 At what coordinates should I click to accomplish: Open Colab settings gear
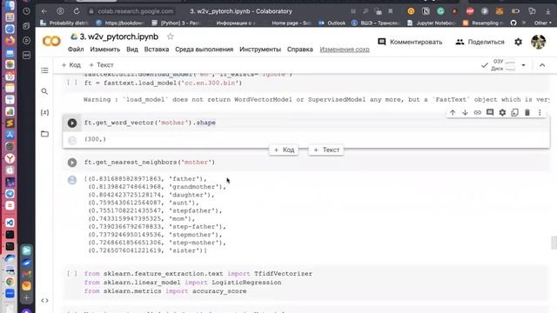[519, 42]
